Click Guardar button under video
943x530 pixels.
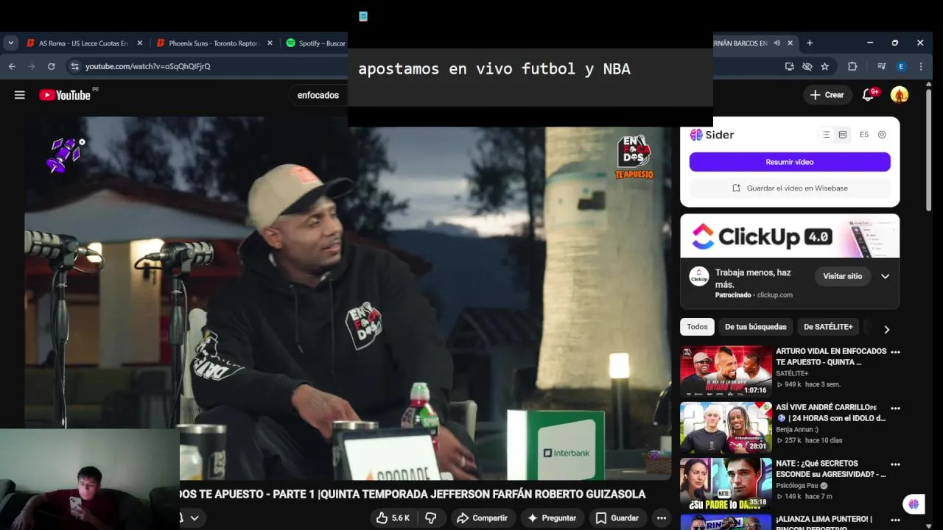[x=617, y=518]
